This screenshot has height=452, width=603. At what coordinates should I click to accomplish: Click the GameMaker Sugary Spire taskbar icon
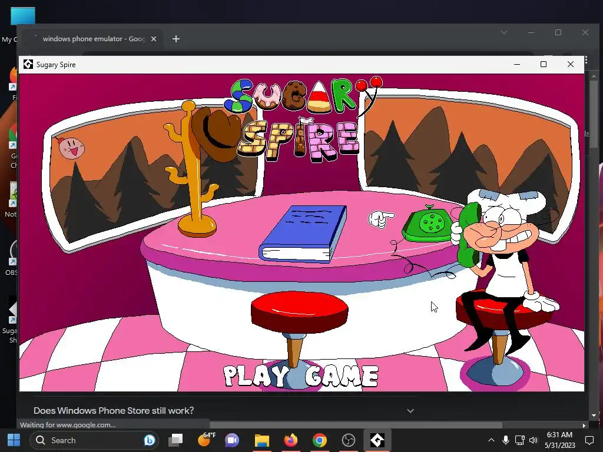click(x=377, y=440)
